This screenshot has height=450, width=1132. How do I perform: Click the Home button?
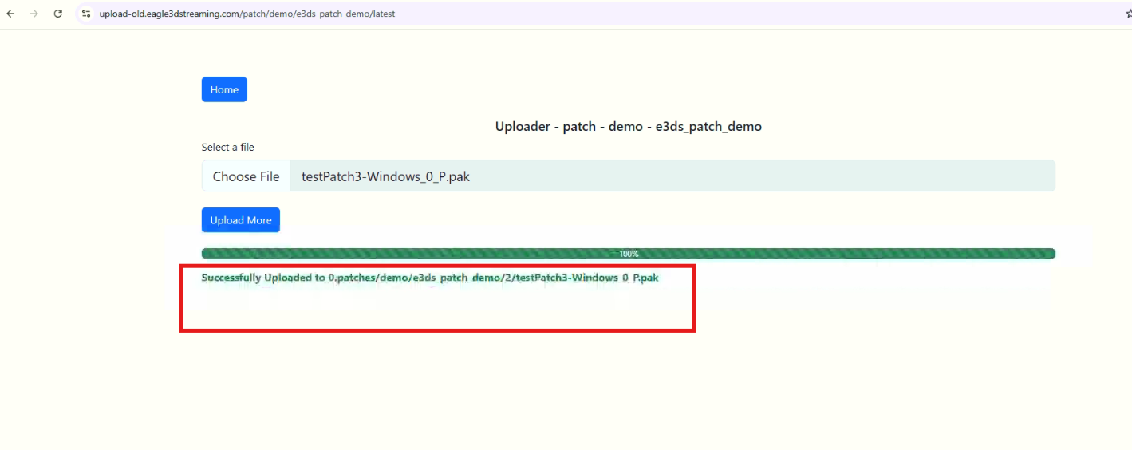click(x=224, y=89)
